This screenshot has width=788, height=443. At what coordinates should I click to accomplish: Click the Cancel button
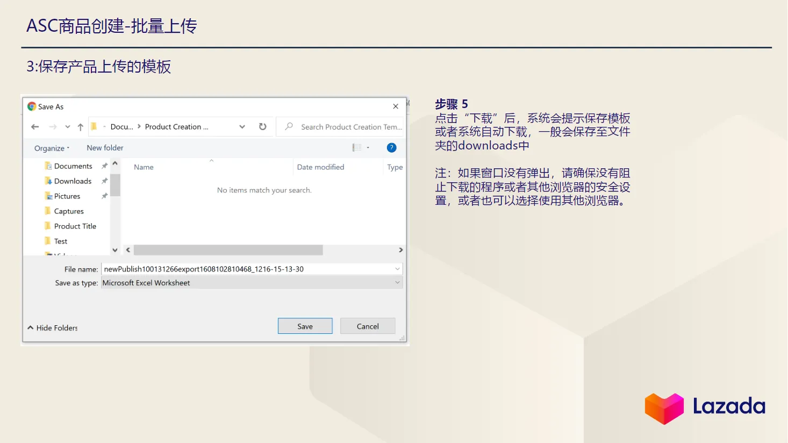click(x=368, y=326)
